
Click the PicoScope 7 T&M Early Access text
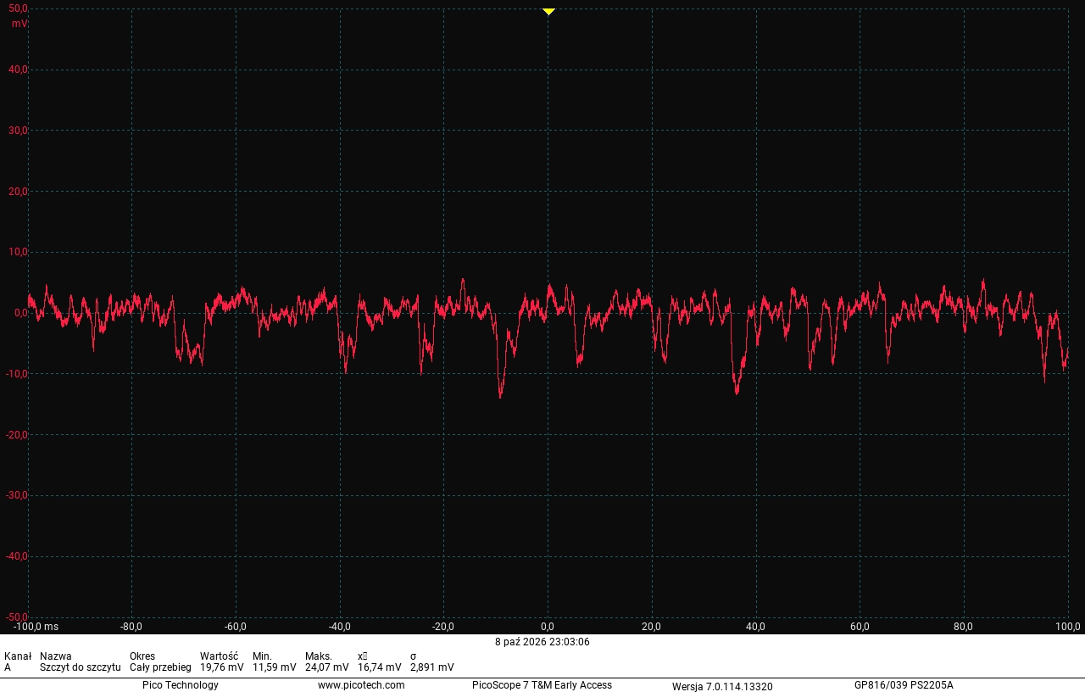click(x=542, y=685)
